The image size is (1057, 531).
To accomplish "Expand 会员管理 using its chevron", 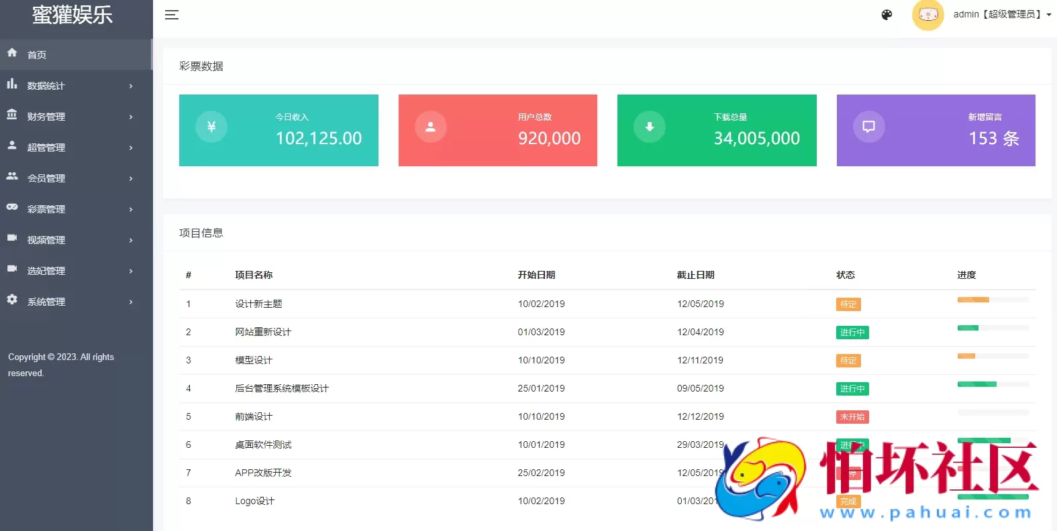I will point(131,178).
